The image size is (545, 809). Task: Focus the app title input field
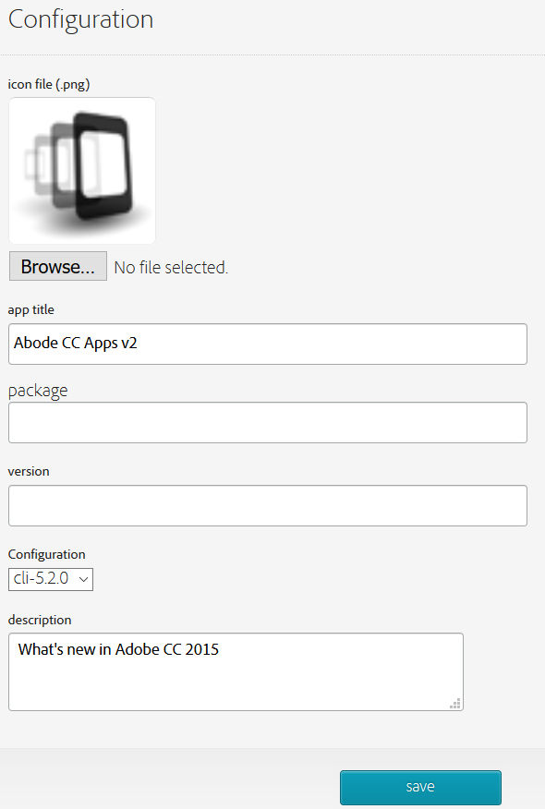click(x=267, y=344)
